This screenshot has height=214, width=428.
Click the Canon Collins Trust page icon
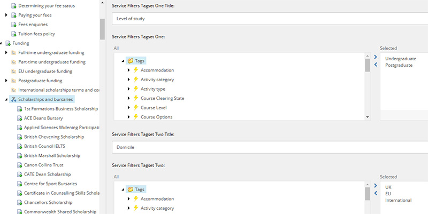coord(20,165)
